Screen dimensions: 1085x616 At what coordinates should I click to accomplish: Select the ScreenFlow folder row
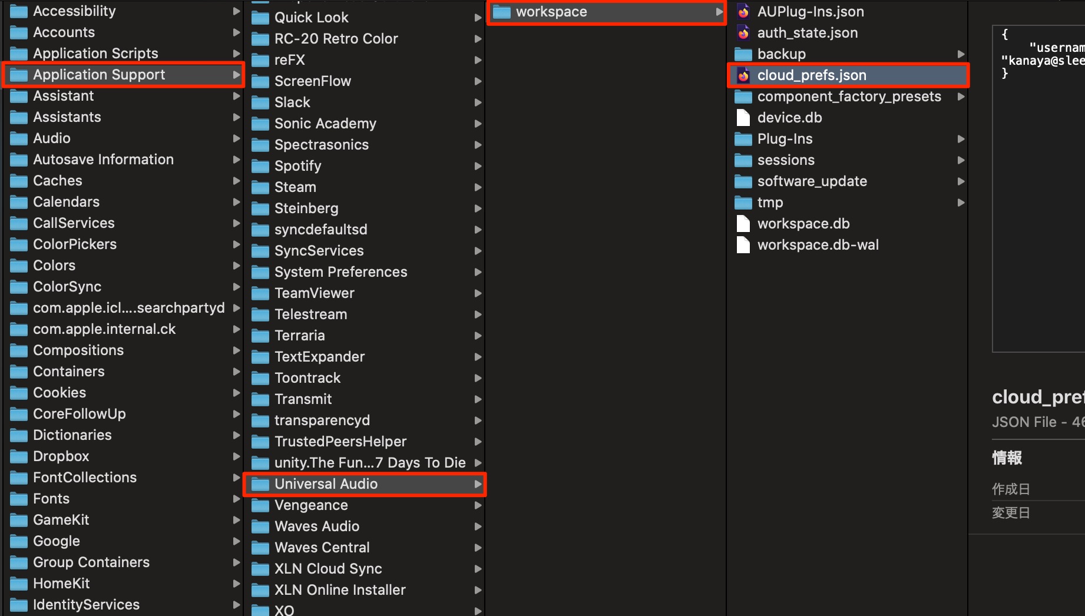point(365,81)
